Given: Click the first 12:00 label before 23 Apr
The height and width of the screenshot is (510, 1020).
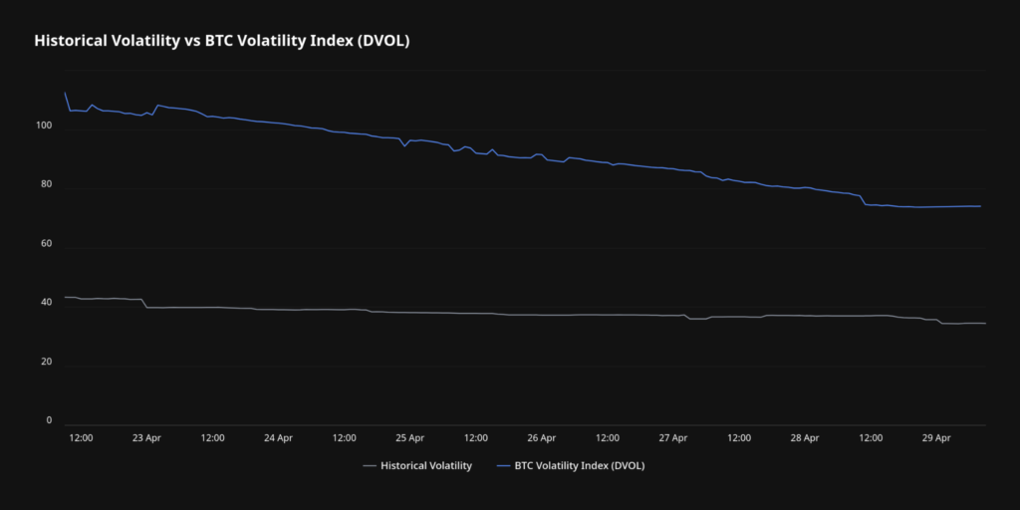Looking at the screenshot, I should click(81, 437).
